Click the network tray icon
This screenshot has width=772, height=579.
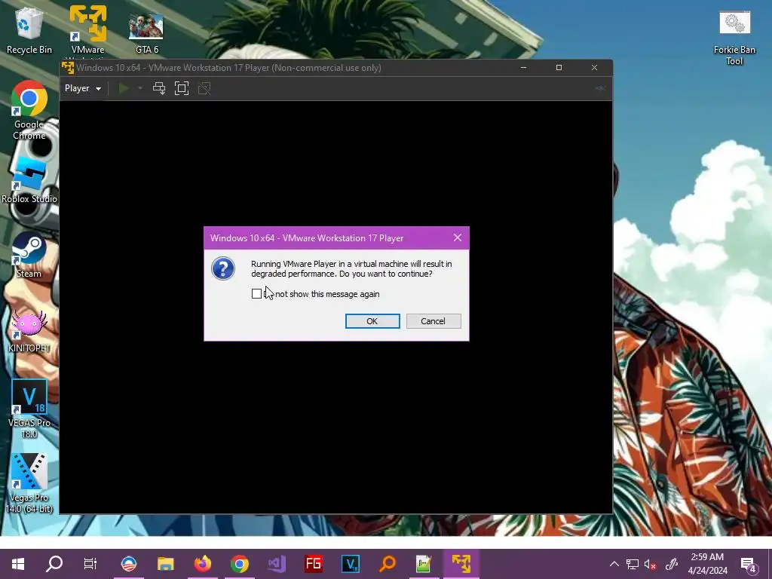pyautogui.click(x=633, y=564)
